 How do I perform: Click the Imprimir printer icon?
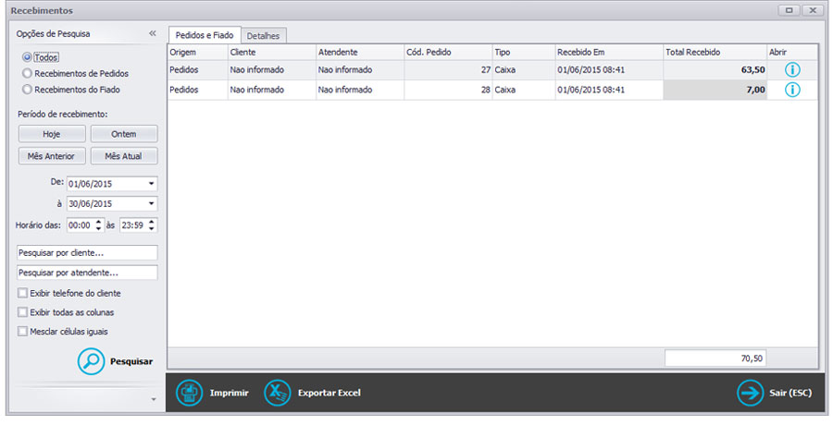pyautogui.click(x=190, y=393)
